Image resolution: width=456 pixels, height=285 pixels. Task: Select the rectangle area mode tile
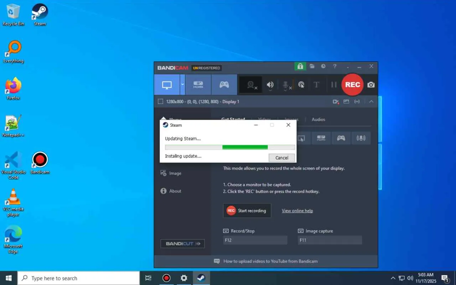tap(301, 138)
